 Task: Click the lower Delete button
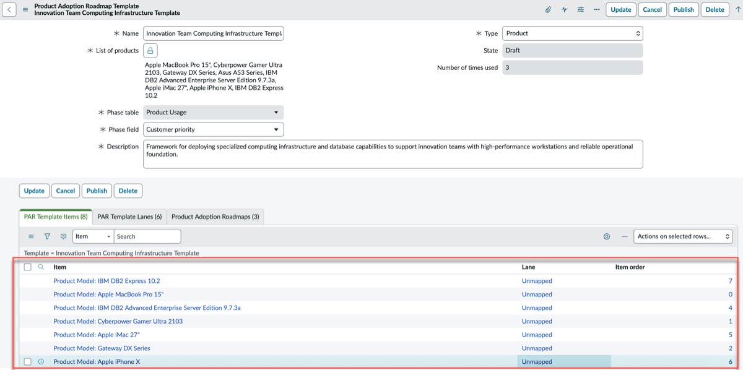point(128,191)
